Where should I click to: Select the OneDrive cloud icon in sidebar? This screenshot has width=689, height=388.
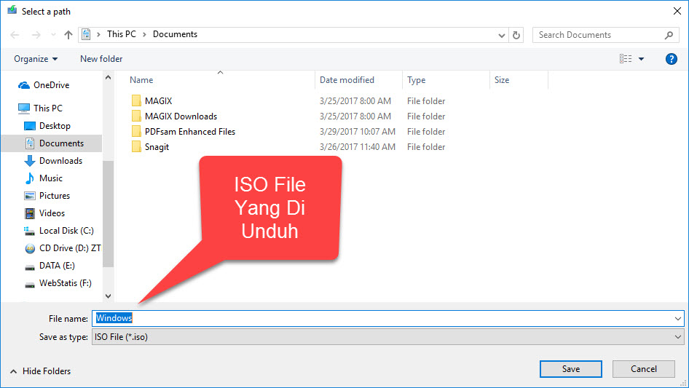pos(24,85)
